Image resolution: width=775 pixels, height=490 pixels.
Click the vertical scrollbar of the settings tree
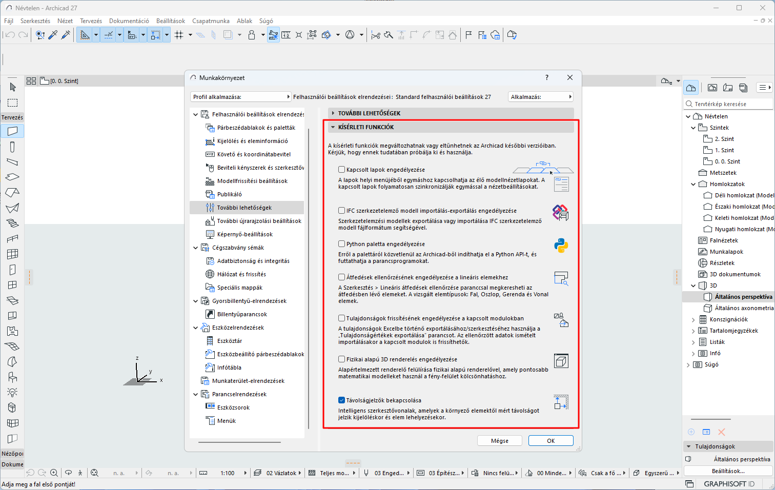[x=309, y=278]
